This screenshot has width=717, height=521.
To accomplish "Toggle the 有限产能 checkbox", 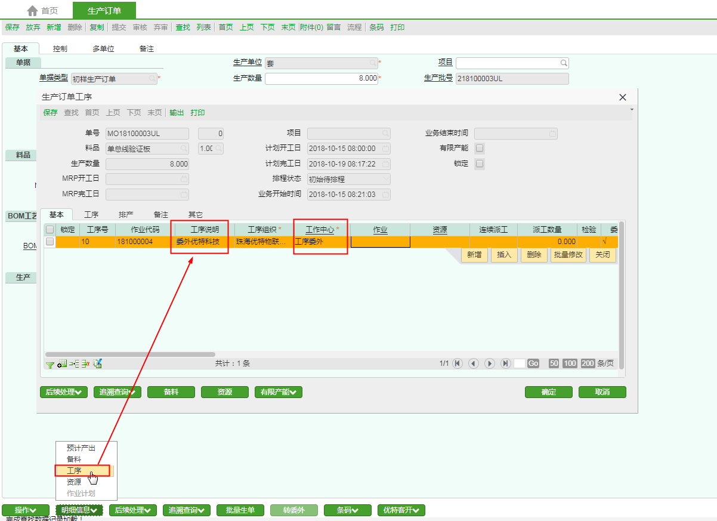I will pyautogui.click(x=480, y=148).
